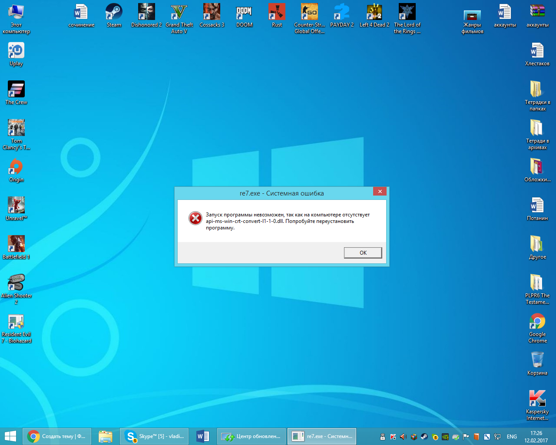
Task: Select the Tom Clancy's game icon
Action: point(16,135)
